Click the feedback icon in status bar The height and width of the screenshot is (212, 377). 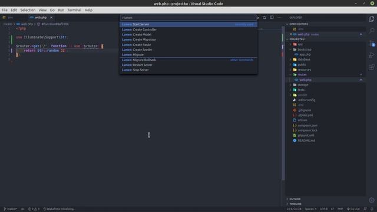365,209
